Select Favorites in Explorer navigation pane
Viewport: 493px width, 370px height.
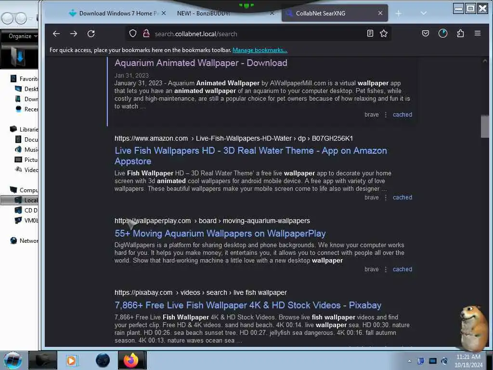click(x=24, y=79)
